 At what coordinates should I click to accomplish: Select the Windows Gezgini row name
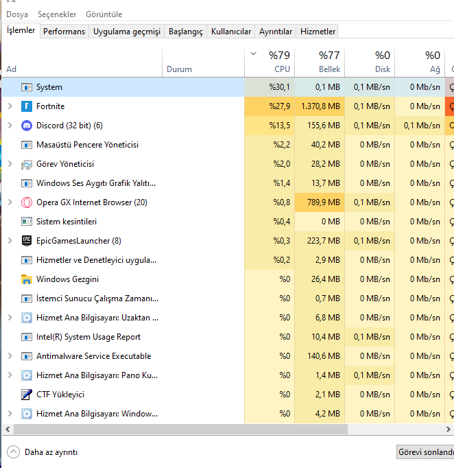coord(67,279)
